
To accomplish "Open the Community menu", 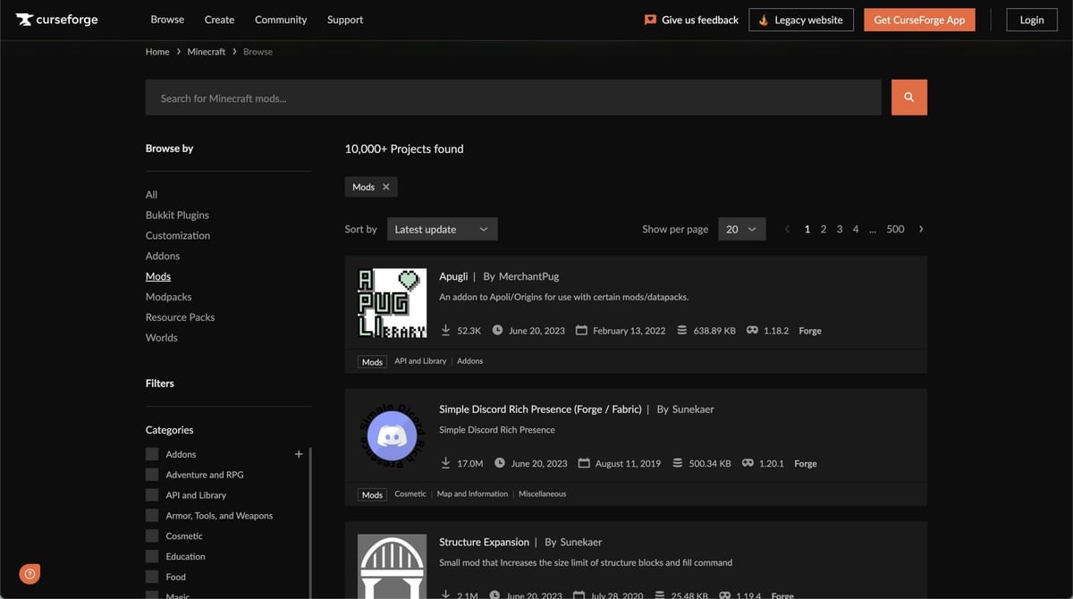I will [x=281, y=20].
